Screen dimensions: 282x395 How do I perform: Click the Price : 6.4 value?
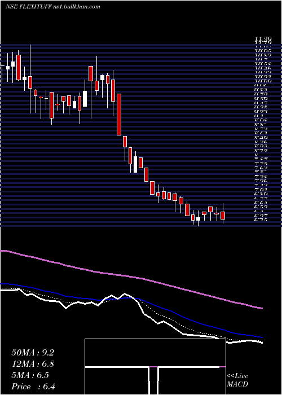[x=33, y=387]
